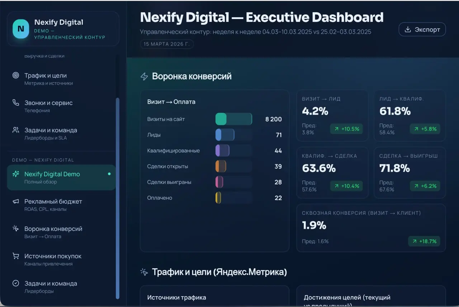The image size is (459, 307).
Task: Click the Nexify Digital "N" logo
Action: pyautogui.click(x=21, y=29)
